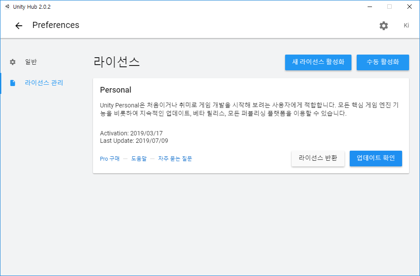Open the 도움말 help link

coord(139,159)
